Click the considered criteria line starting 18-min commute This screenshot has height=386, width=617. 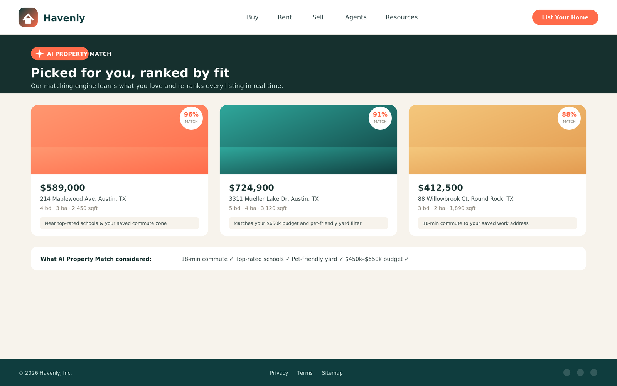(295, 259)
